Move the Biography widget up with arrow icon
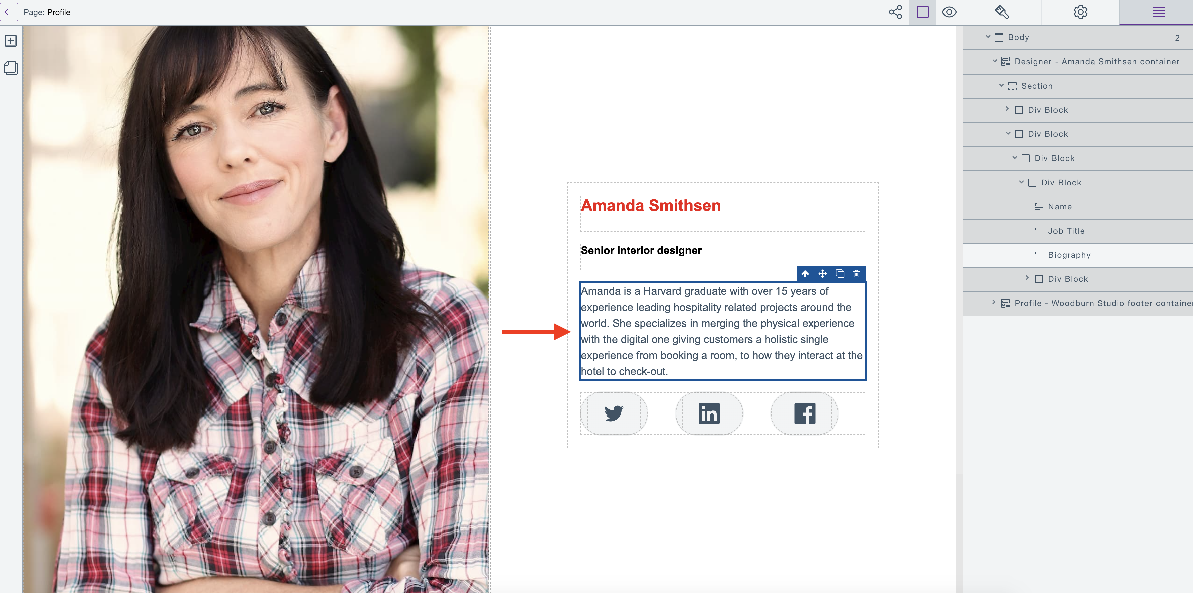Image resolution: width=1193 pixels, height=593 pixels. pos(805,274)
